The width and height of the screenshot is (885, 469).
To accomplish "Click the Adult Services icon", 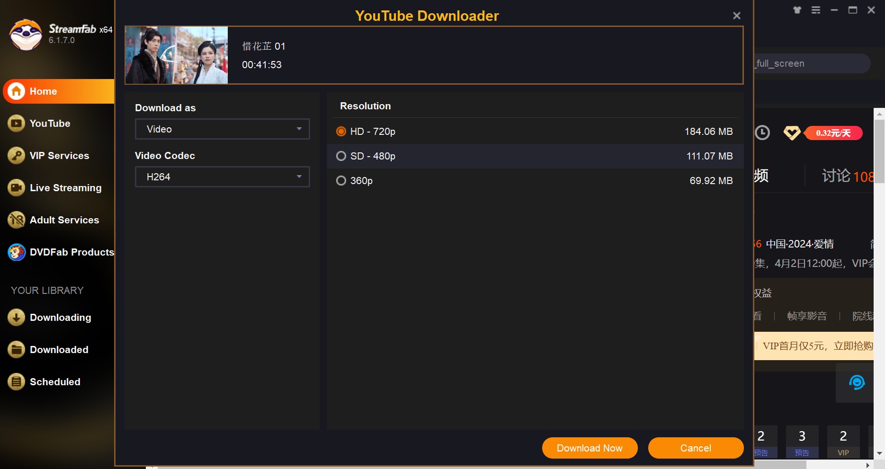I will tap(17, 220).
